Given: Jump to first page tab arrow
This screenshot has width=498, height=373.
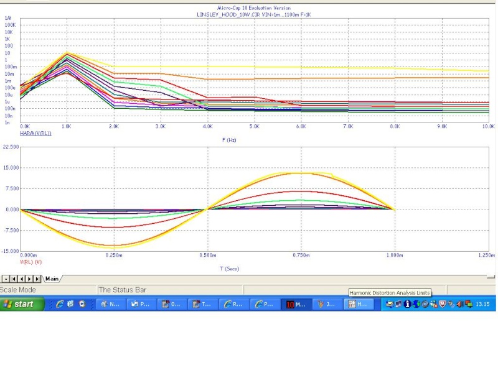Looking at the screenshot, I should 14,279.
